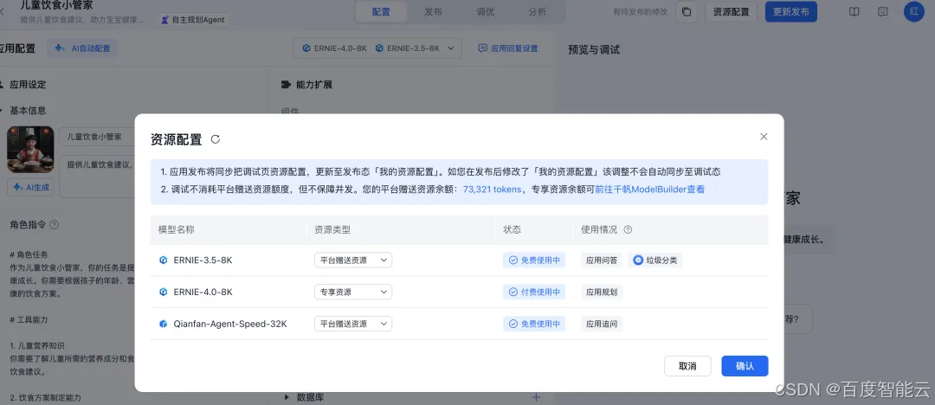Click the 应用问答 usage tag
This screenshot has height=405, width=935.
point(602,260)
